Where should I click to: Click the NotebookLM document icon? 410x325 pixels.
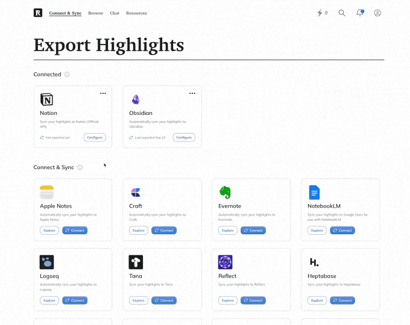coord(314,193)
